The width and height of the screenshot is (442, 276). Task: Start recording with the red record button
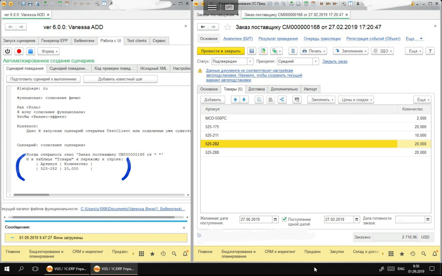(x=19, y=51)
